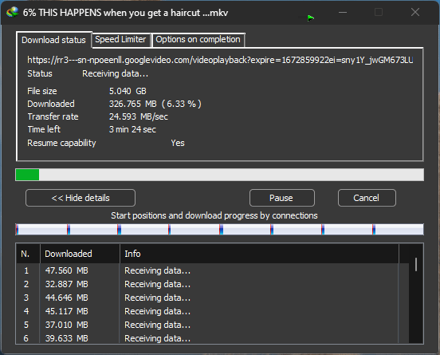
Task: Open the Speed Limiter tab
Action: coord(120,40)
